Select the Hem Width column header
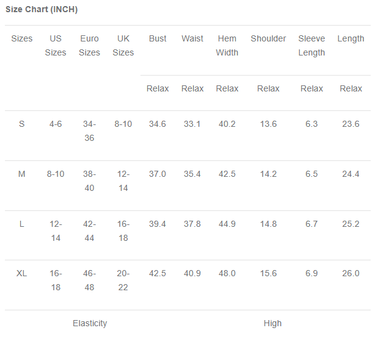The image size is (378, 339). point(227,46)
